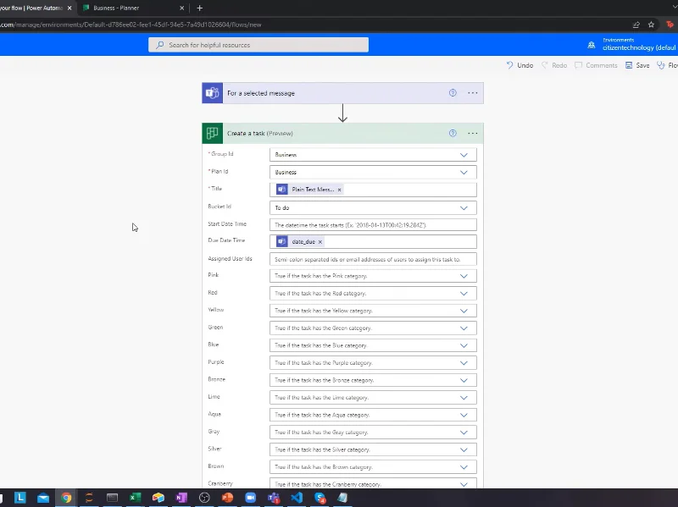Screen dimensions: 678x507
Task: Open Comments from the designer toolbar
Action: coord(596,65)
